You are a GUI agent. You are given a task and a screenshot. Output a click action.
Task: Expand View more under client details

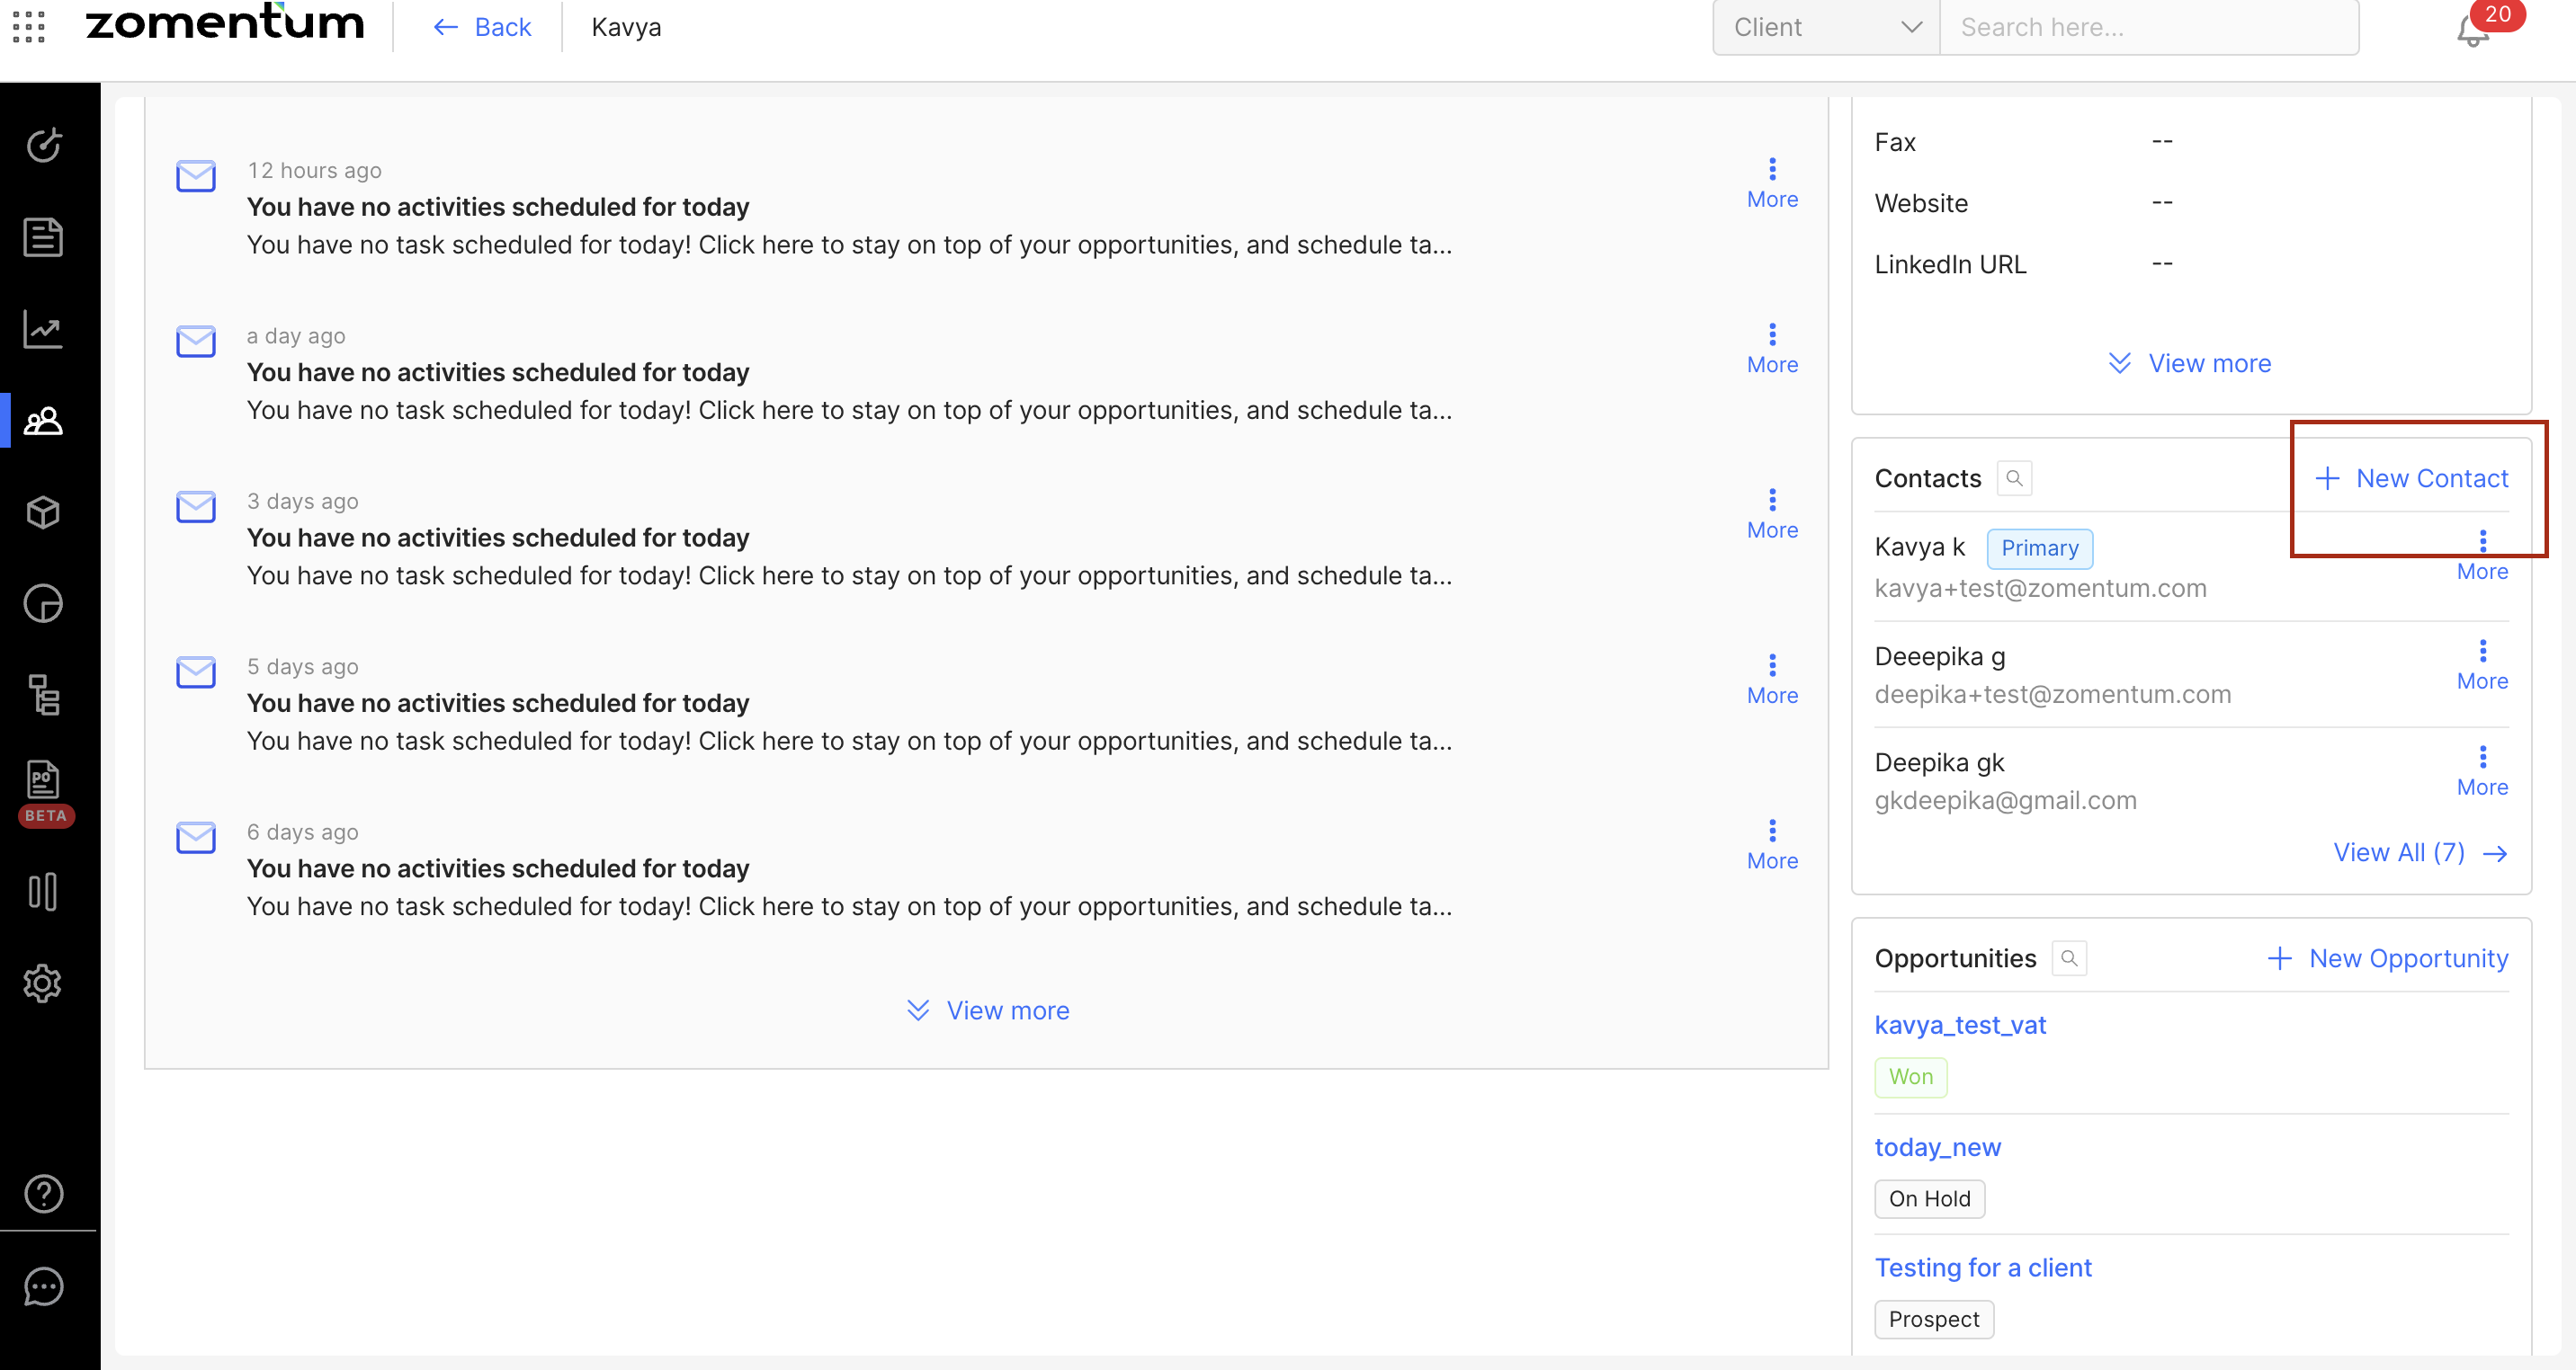[2189, 364]
